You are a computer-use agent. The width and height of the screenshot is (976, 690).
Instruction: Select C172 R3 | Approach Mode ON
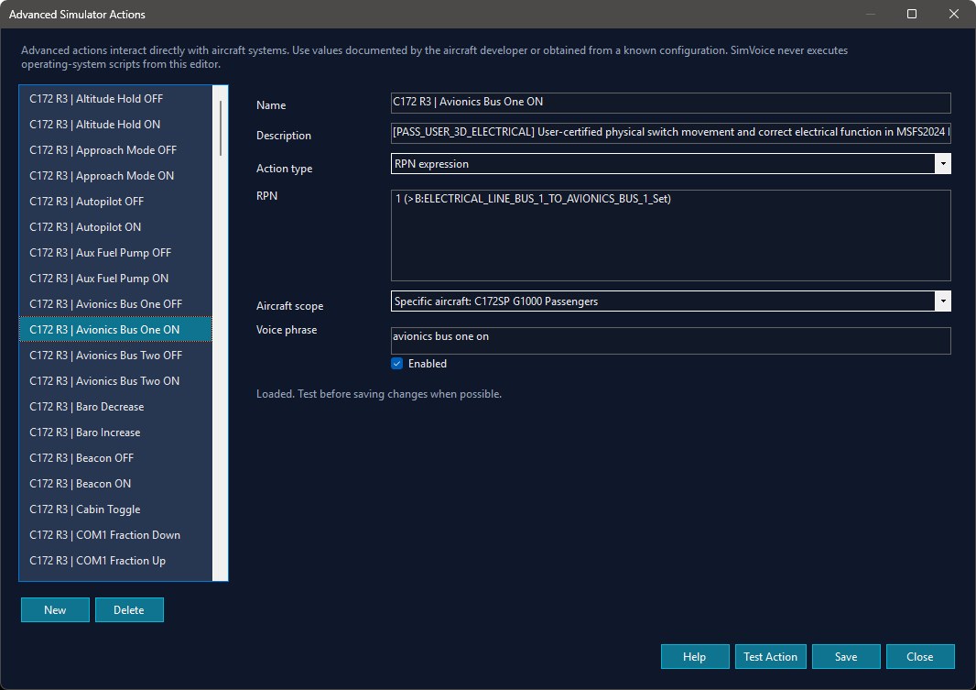pyautogui.click(x=115, y=176)
